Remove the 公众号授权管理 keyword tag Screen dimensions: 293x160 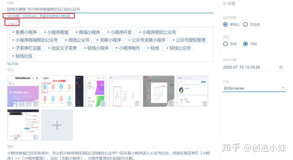point(173,40)
